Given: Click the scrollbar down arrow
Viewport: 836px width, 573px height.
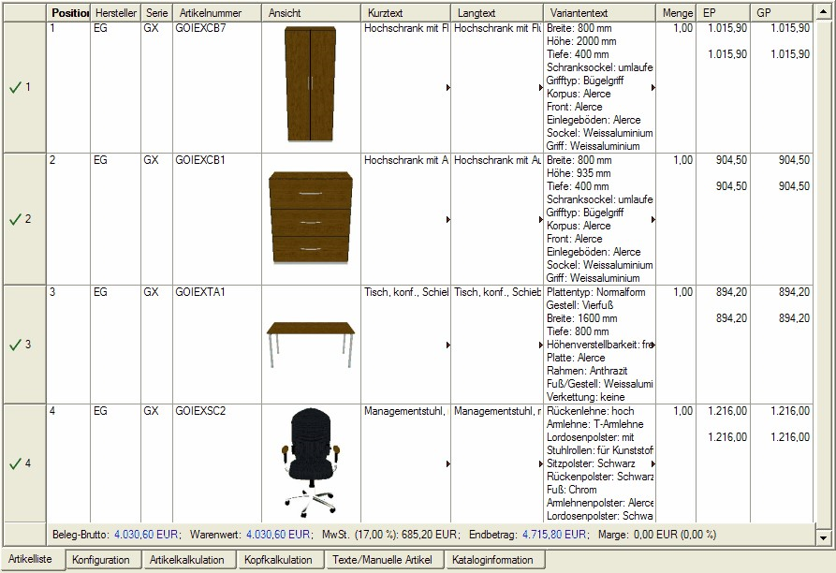Looking at the screenshot, I should [x=824, y=538].
